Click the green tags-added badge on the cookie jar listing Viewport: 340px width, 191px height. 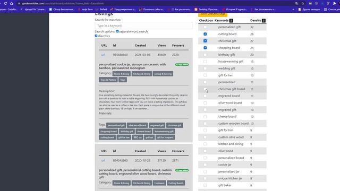click(182, 65)
